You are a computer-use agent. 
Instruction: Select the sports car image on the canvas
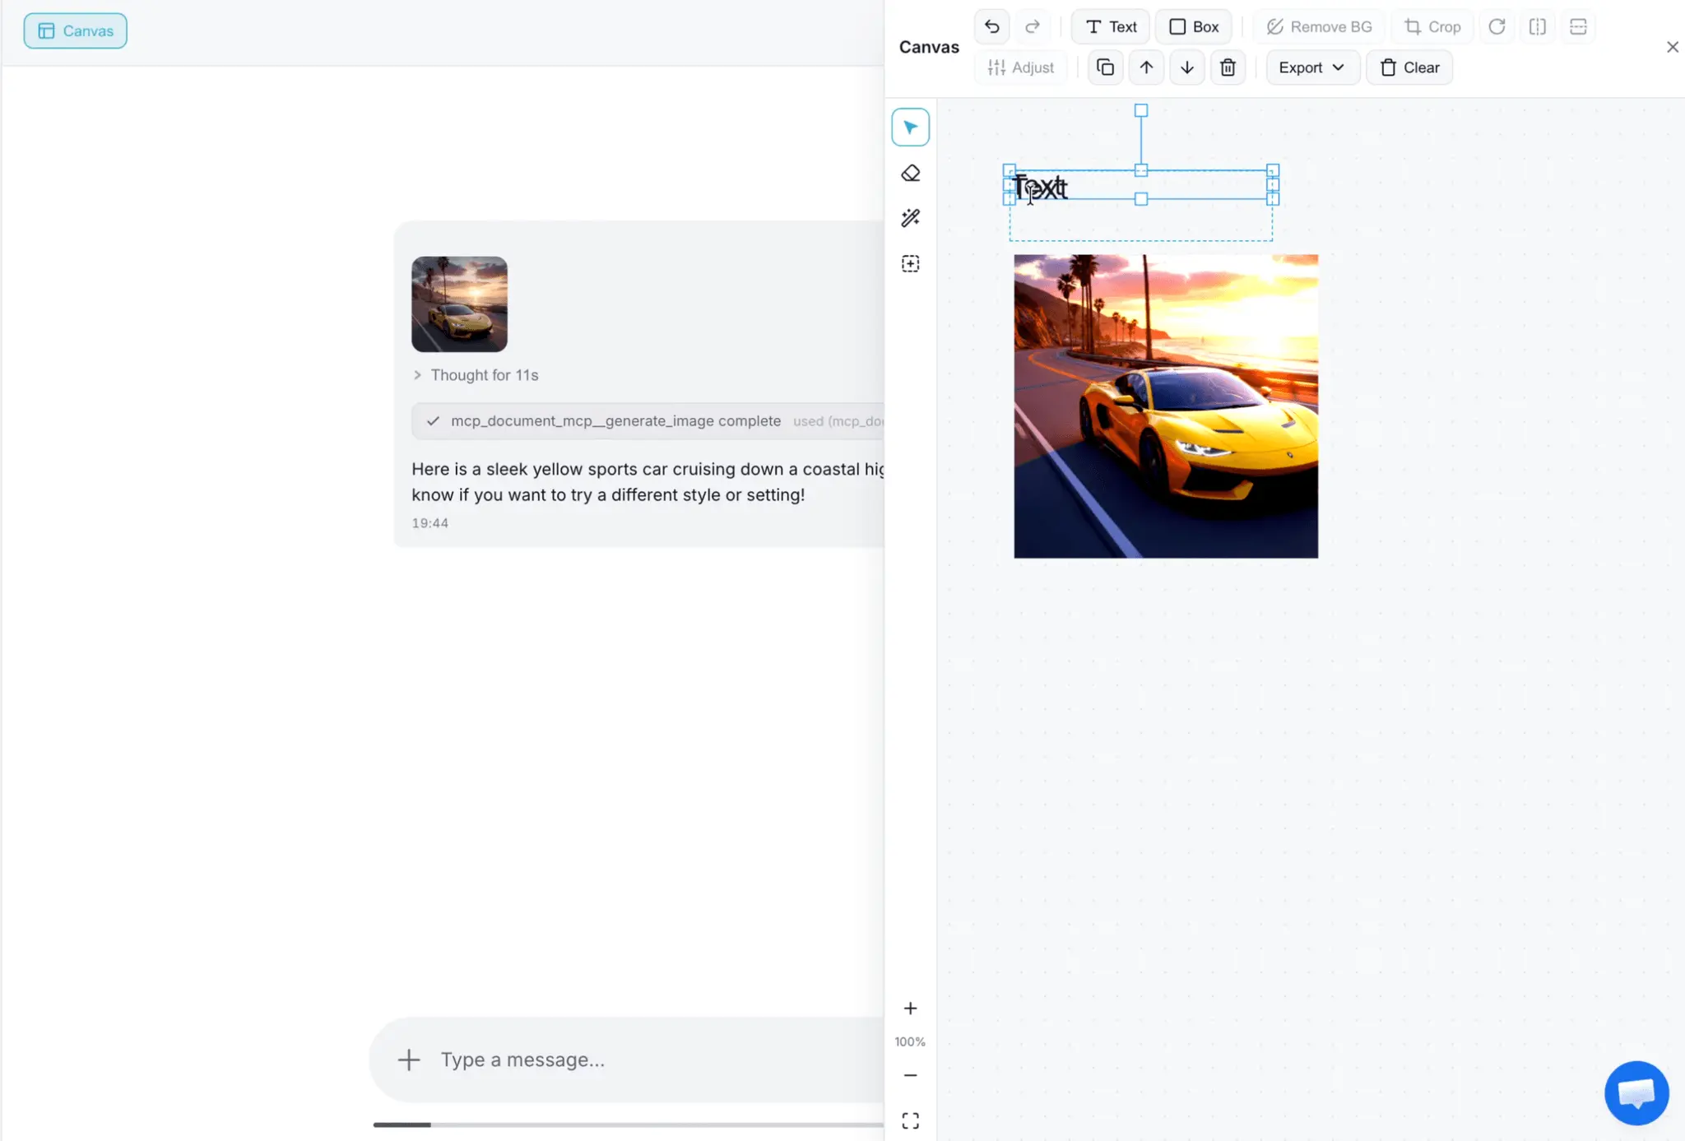pyautogui.click(x=1166, y=406)
